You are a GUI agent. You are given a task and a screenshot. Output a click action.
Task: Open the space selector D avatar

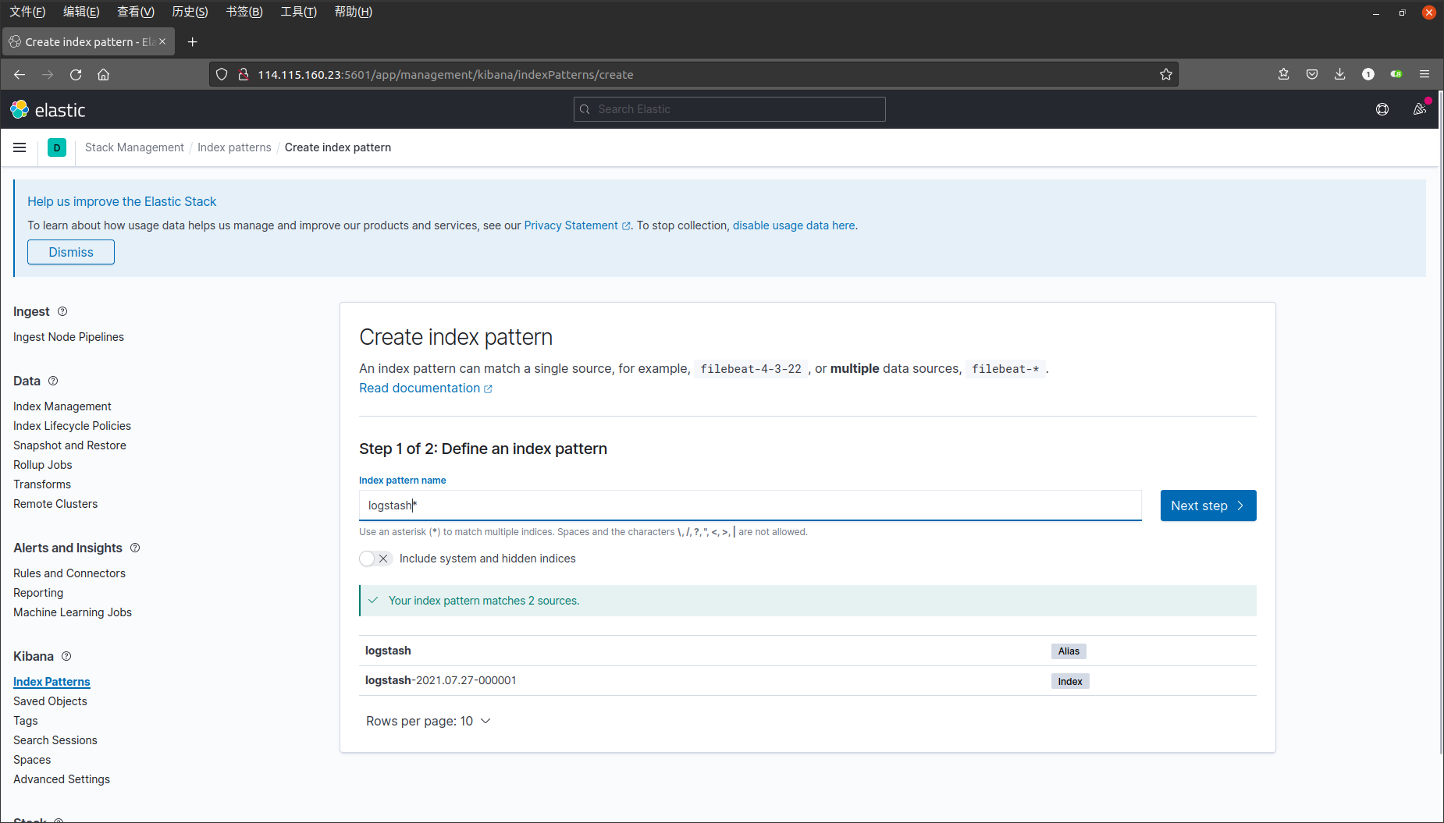(x=57, y=147)
